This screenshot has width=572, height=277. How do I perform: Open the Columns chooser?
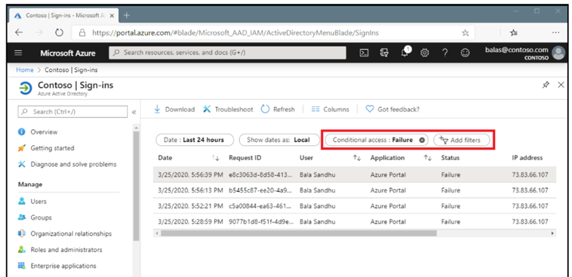[330, 109]
